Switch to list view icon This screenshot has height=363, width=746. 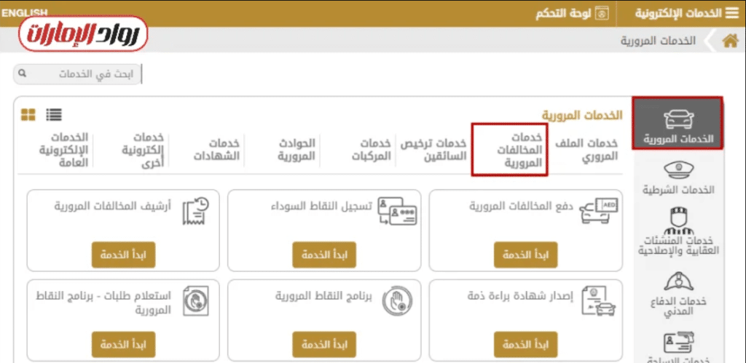point(54,114)
